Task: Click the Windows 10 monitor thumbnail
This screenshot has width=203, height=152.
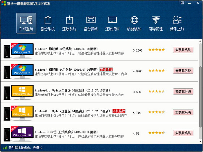Action: (22, 134)
